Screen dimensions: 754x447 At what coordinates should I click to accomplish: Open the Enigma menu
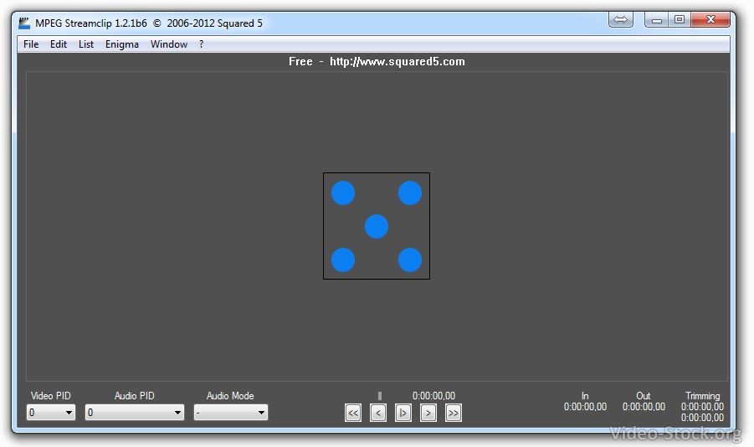click(121, 44)
